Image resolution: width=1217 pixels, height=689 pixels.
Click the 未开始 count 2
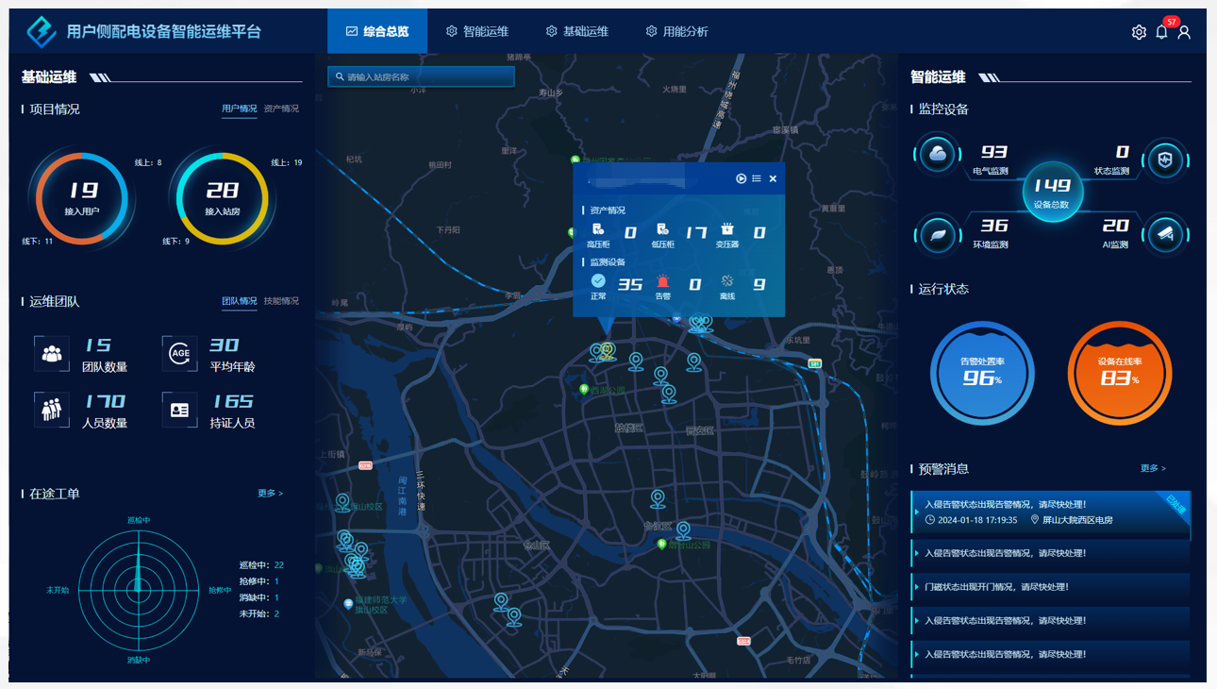(x=276, y=613)
